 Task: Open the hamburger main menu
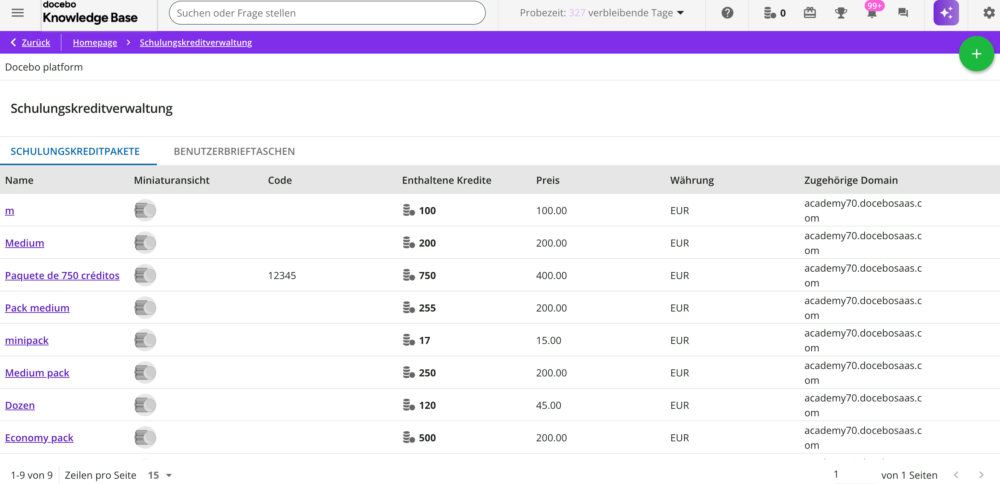pyautogui.click(x=17, y=13)
